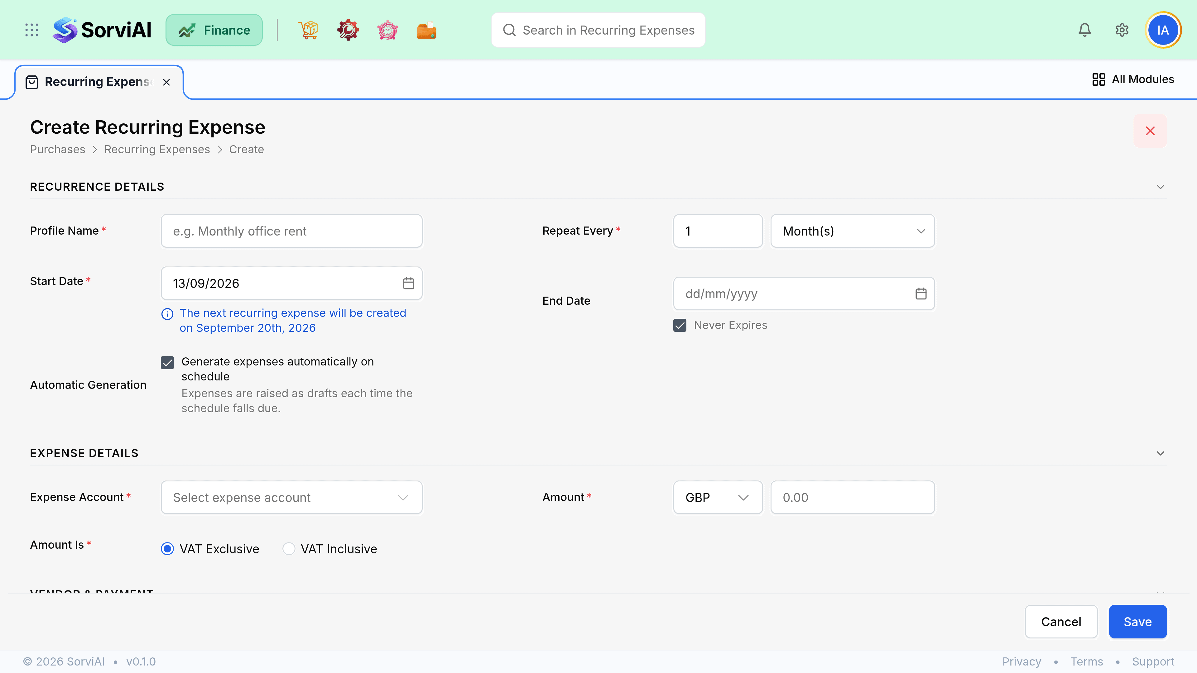Open the GBP currency dropdown
The image size is (1197, 673).
(718, 498)
